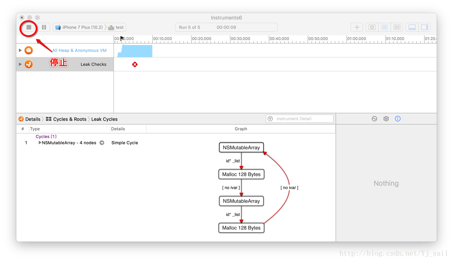453x261 pixels.
Task: Select the upper Malloc 128 Bytes graph node
Action: (x=241, y=174)
